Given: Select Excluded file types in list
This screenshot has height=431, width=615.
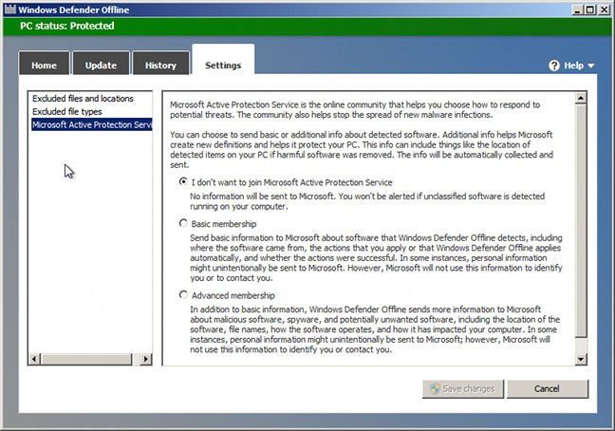Looking at the screenshot, I should [x=67, y=112].
